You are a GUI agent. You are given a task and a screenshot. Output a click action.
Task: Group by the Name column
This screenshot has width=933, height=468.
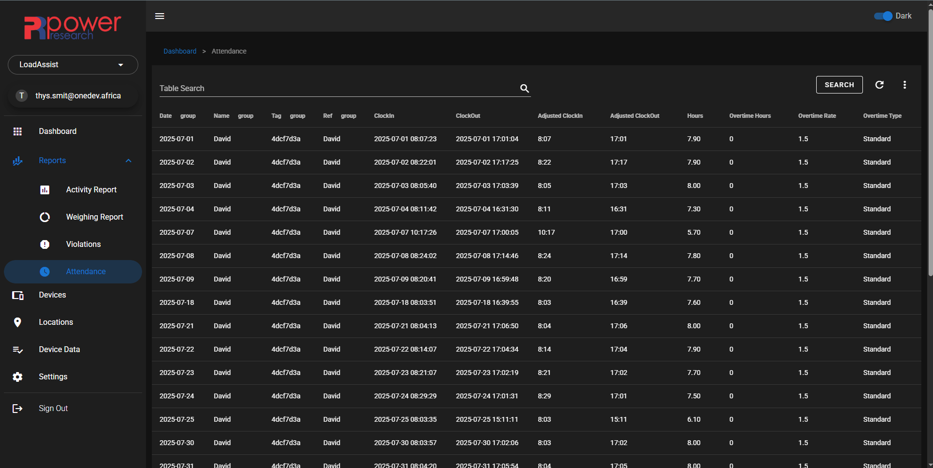point(245,116)
